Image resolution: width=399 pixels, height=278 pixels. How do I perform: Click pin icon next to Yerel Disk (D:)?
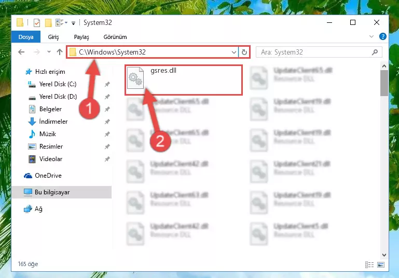tap(107, 97)
